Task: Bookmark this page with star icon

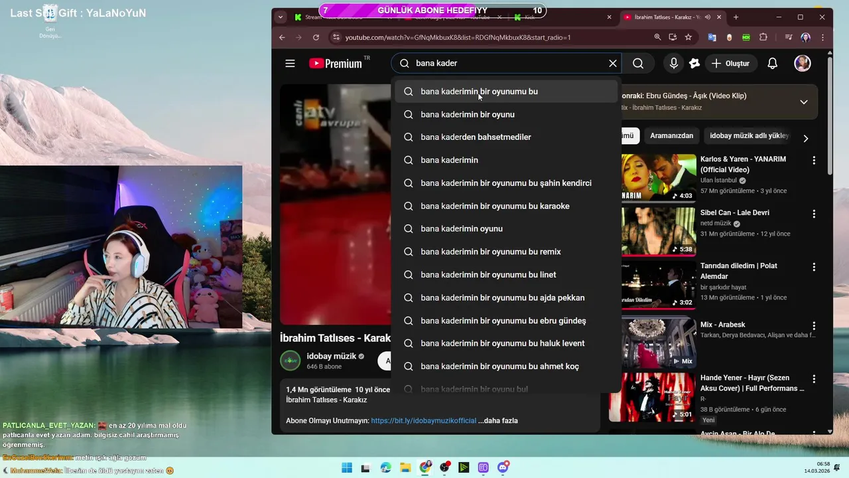Action: coord(688,37)
